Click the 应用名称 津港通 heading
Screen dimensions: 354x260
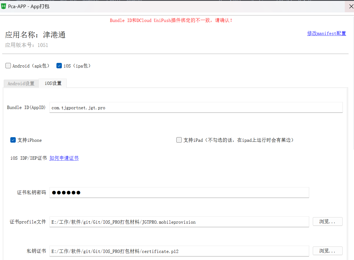coord(35,35)
